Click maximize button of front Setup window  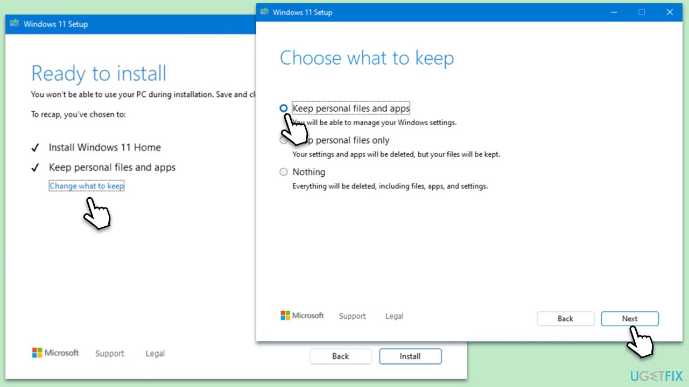pyautogui.click(x=642, y=12)
